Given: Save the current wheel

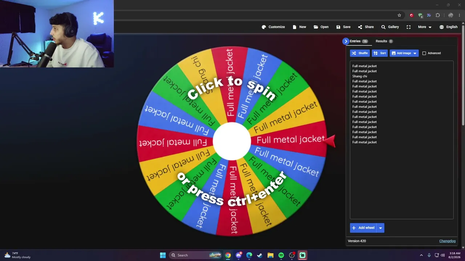Looking at the screenshot, I should coord(343,27).
